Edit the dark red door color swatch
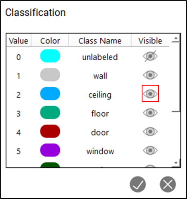 click(50, 131)
